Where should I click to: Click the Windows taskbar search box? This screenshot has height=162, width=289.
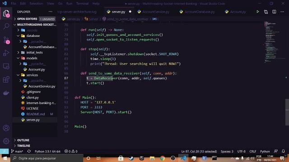pyautogui.click(x=47, y=158)
